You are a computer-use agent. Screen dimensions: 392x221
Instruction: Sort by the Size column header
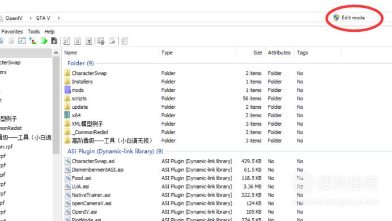(x=258, y=53)
